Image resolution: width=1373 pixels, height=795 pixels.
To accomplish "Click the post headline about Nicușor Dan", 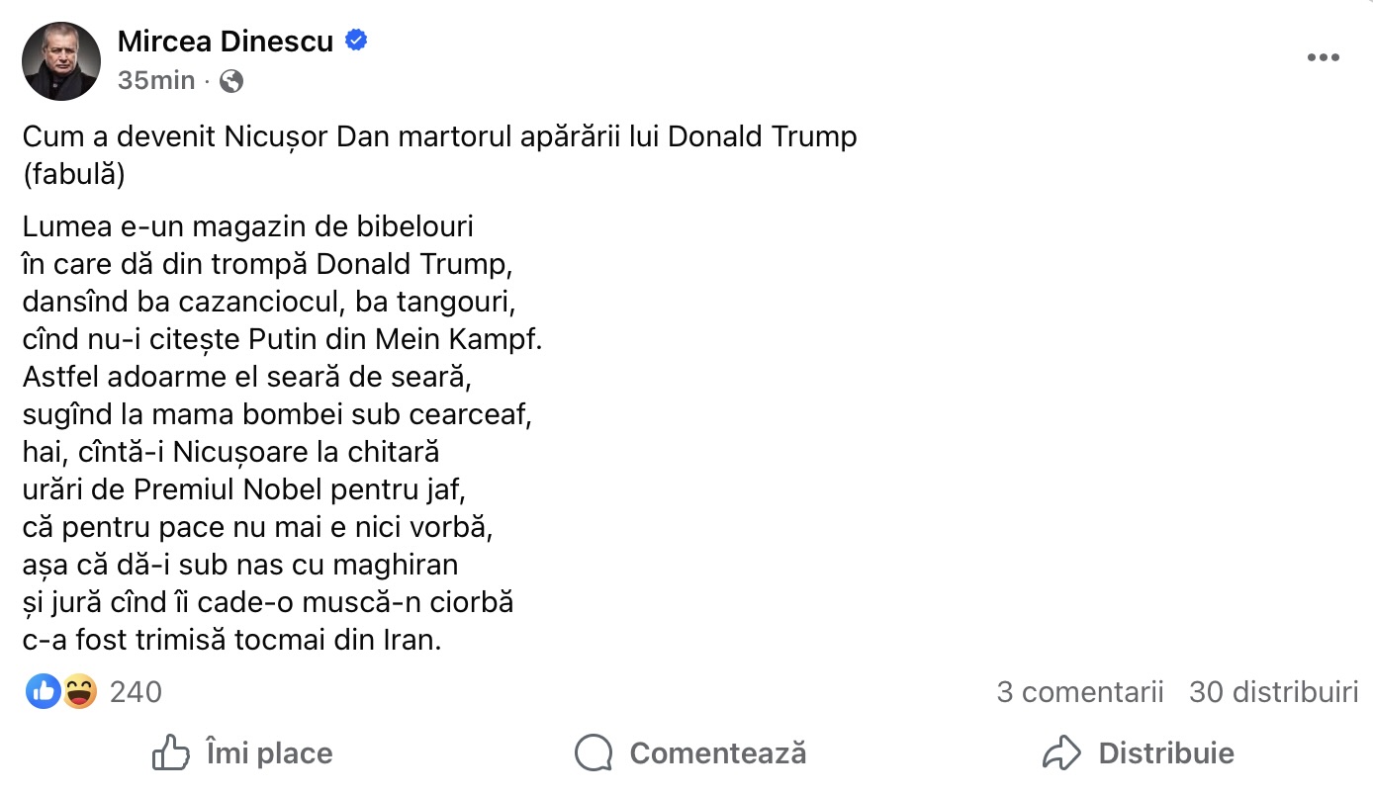I will (x=439, y=136).
